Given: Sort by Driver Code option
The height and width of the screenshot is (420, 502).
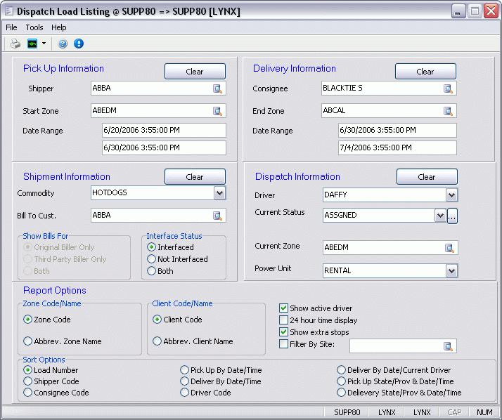Looking at the screenshot, I should [x=185, y=393].
